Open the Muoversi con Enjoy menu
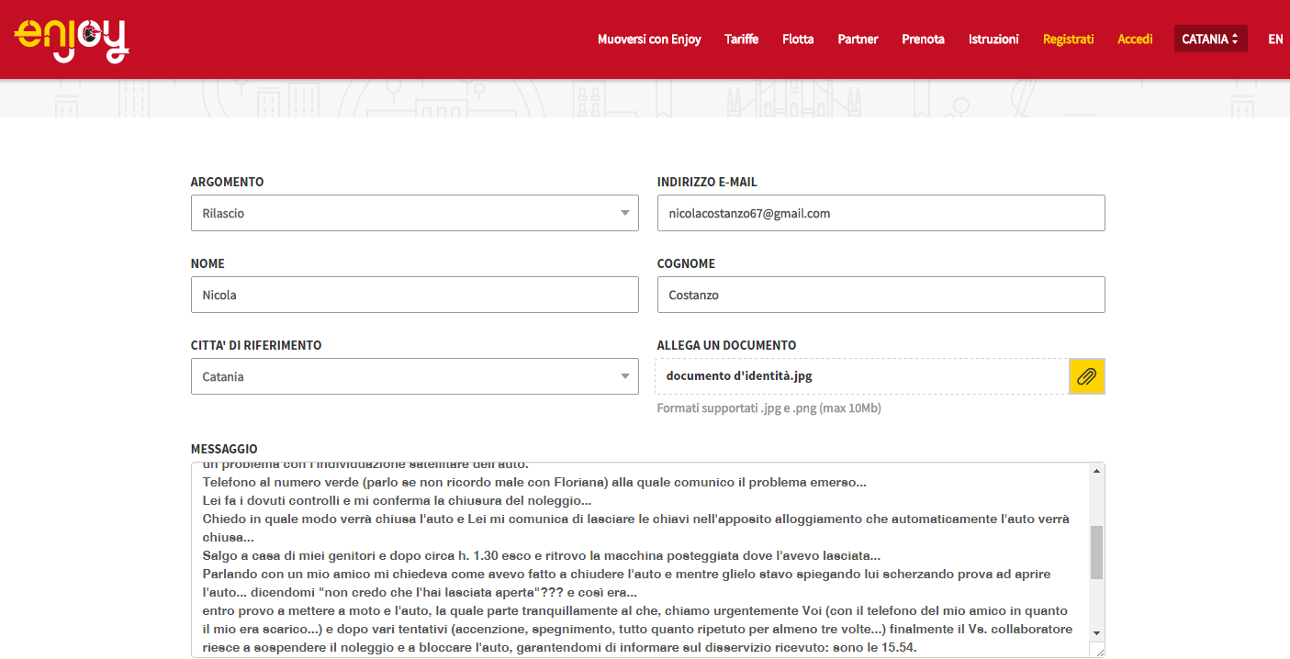The width and height of the screenshot is (1290, 659). (649, 39)
